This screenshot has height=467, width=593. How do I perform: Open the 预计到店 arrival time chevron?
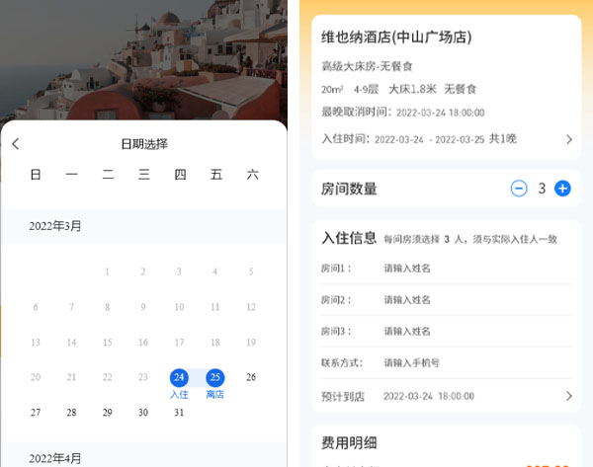point(568,396)
